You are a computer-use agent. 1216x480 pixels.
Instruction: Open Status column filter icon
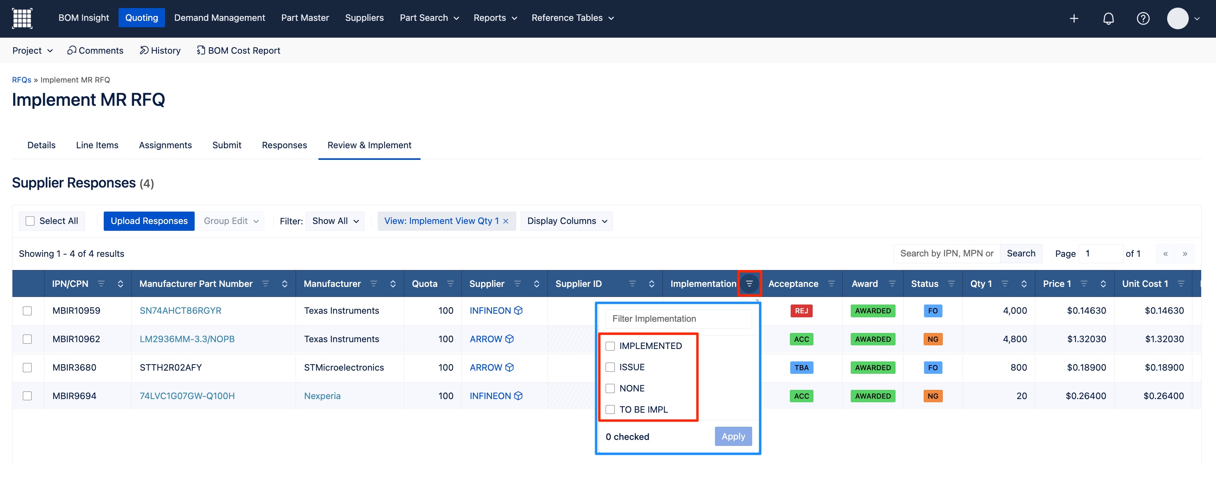[951, 283]
